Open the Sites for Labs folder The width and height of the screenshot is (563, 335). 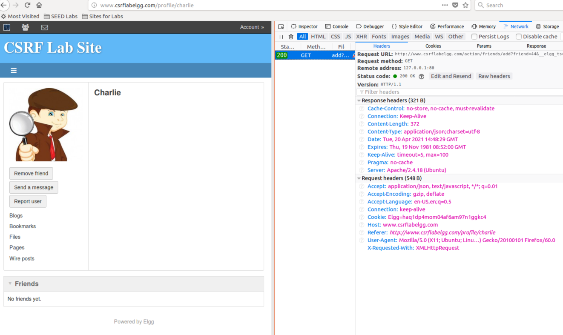(102, 16)
